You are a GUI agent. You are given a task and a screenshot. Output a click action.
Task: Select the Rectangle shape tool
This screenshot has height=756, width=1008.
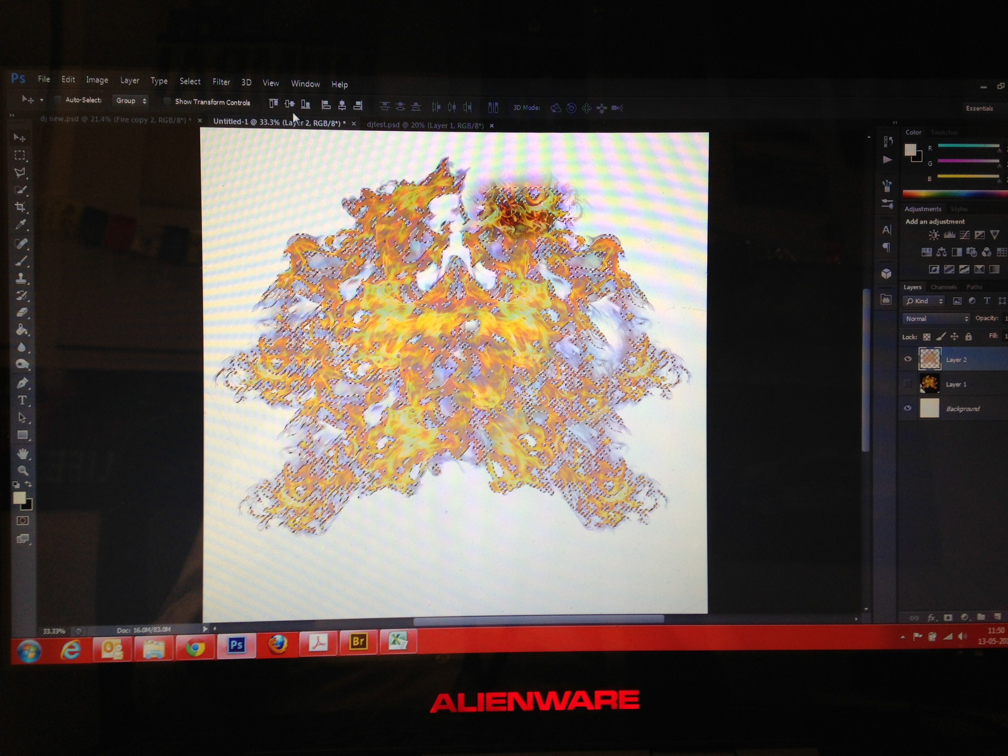[23, 435]
